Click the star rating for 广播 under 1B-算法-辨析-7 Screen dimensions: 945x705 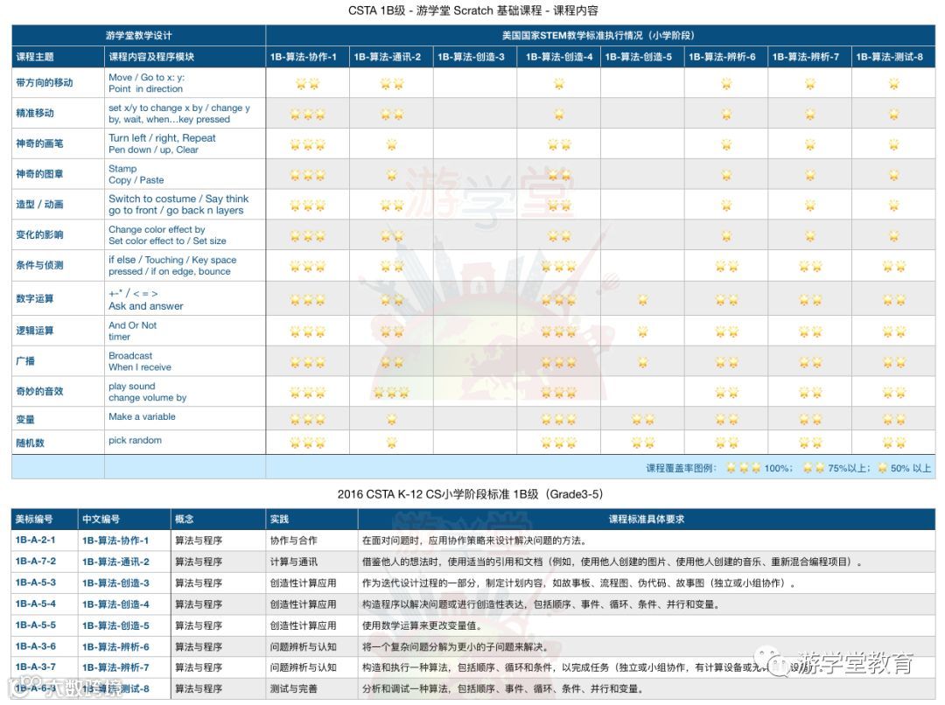(810, 362)
